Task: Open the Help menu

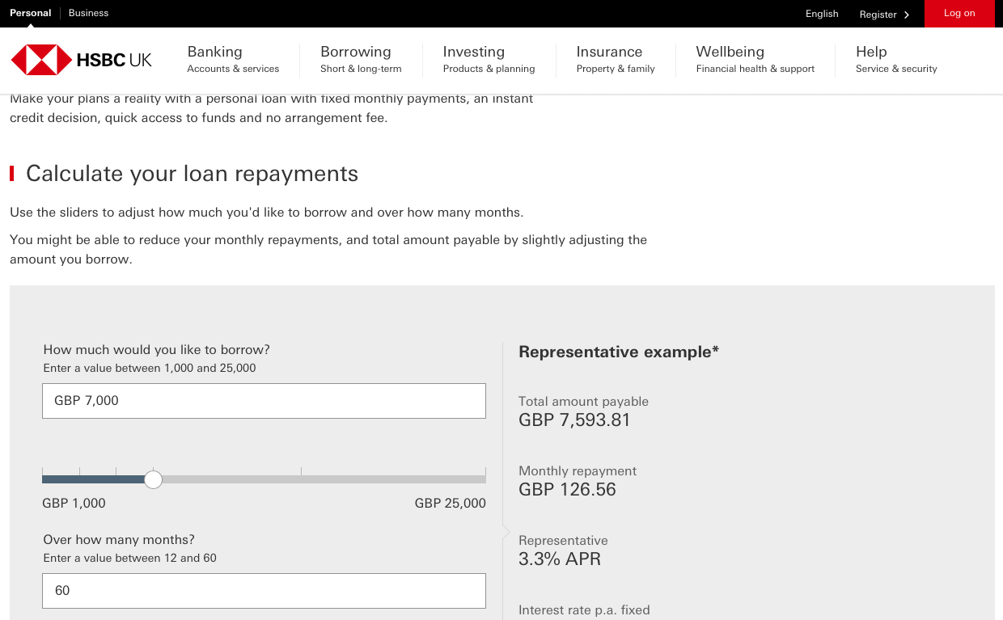Action: pyautogui.click(x=896, y=59)
